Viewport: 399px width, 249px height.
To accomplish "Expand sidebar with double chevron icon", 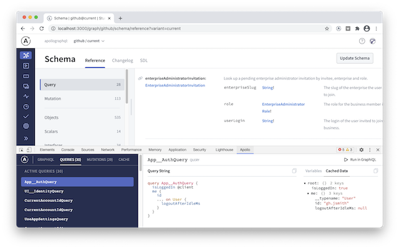I will (x=26, y=138).
